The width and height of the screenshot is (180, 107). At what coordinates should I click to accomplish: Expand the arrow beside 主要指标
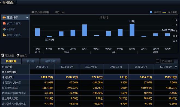[x=27, y=17]
